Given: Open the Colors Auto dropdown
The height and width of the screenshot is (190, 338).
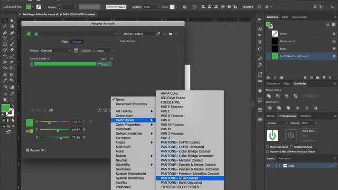Looking at the screenshot, I should 105,51.
